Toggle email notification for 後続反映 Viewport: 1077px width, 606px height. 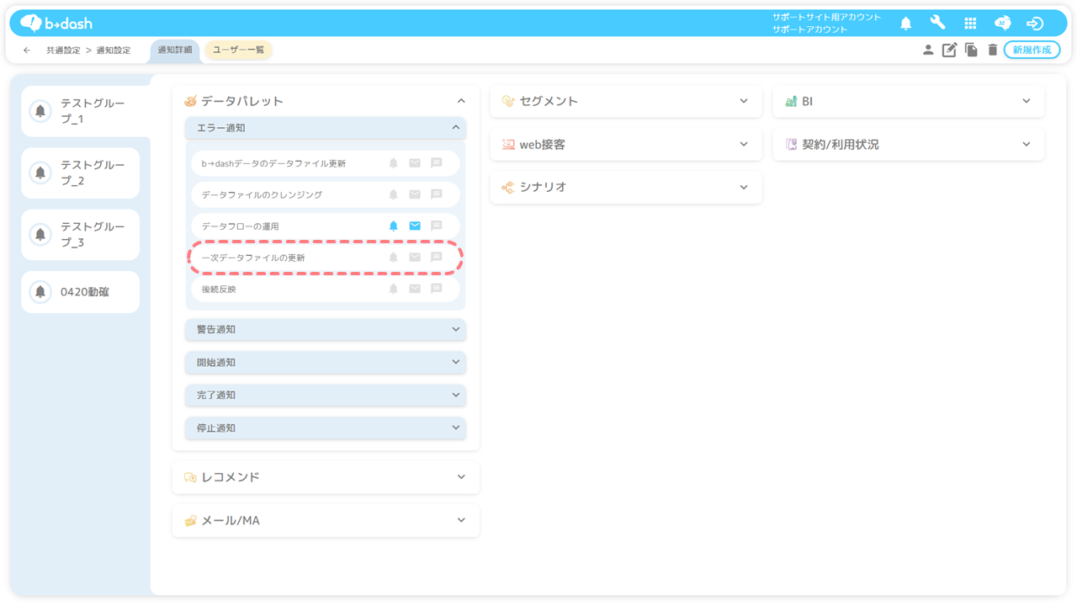coord(415,289)
